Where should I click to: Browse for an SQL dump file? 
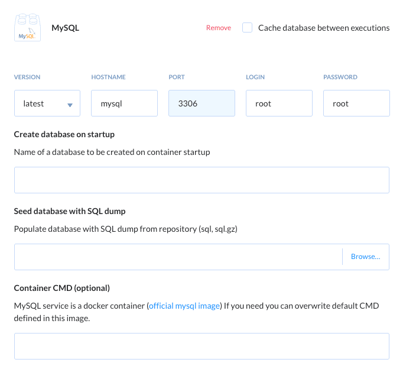coord(365,257)
